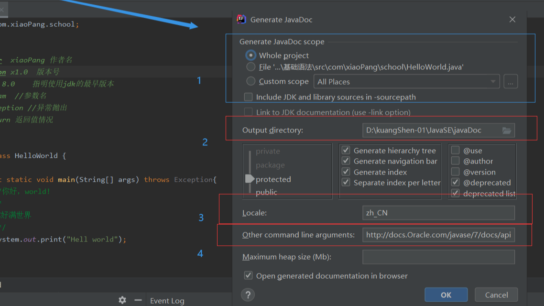Click the IntelliJ logo in the dialog title
Screen dimensions: 544x306
[x=241, y=20]
